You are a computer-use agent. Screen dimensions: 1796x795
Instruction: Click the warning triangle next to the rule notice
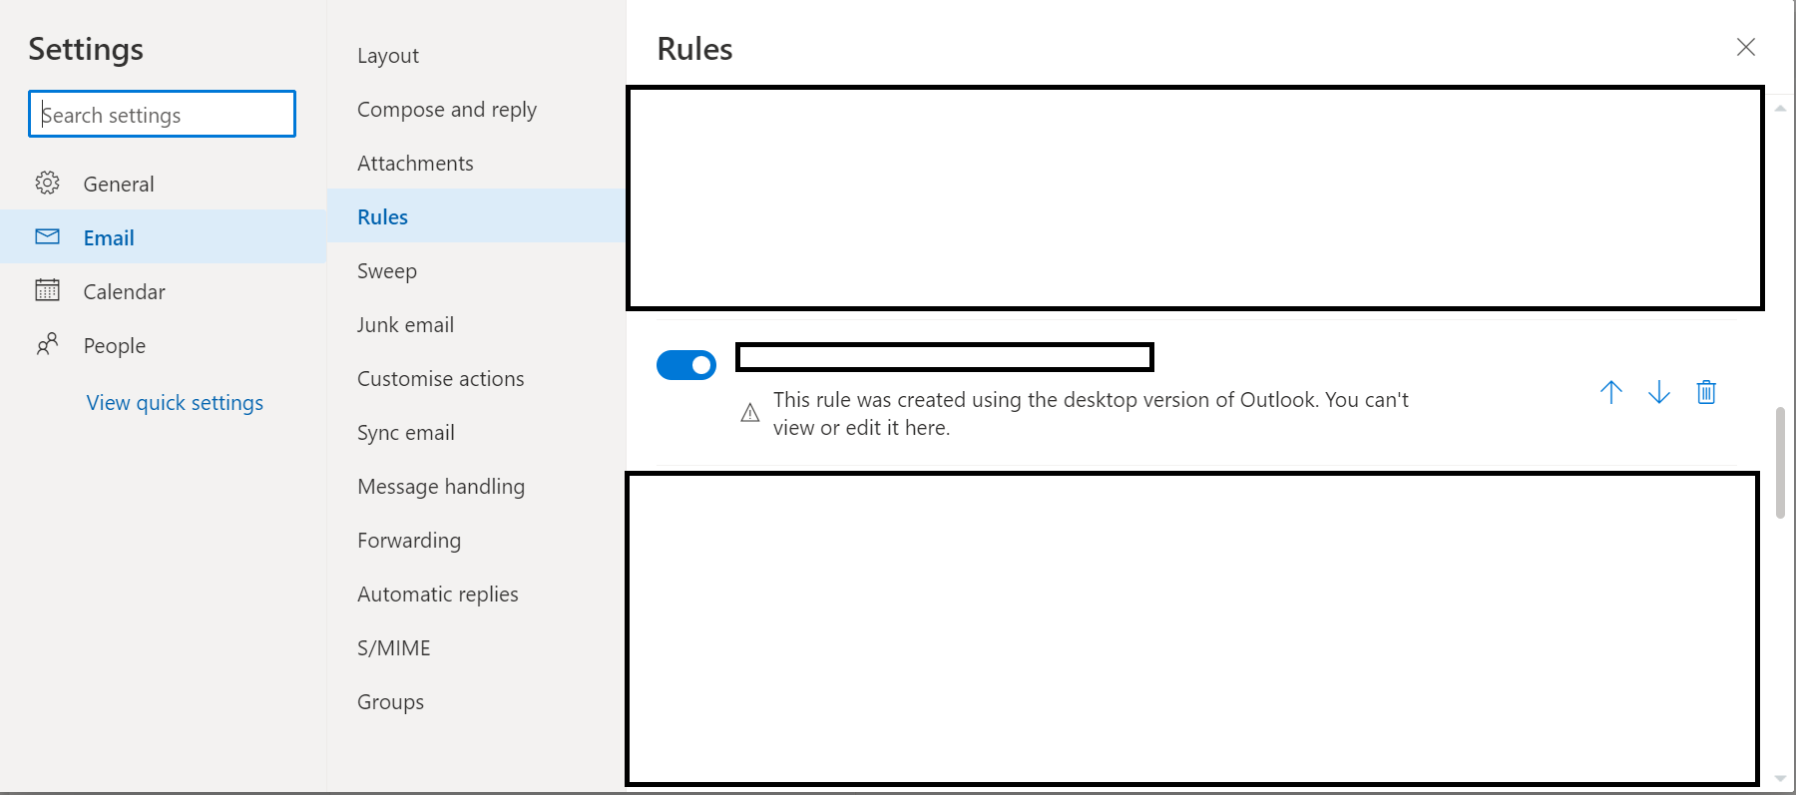point(749,412)
